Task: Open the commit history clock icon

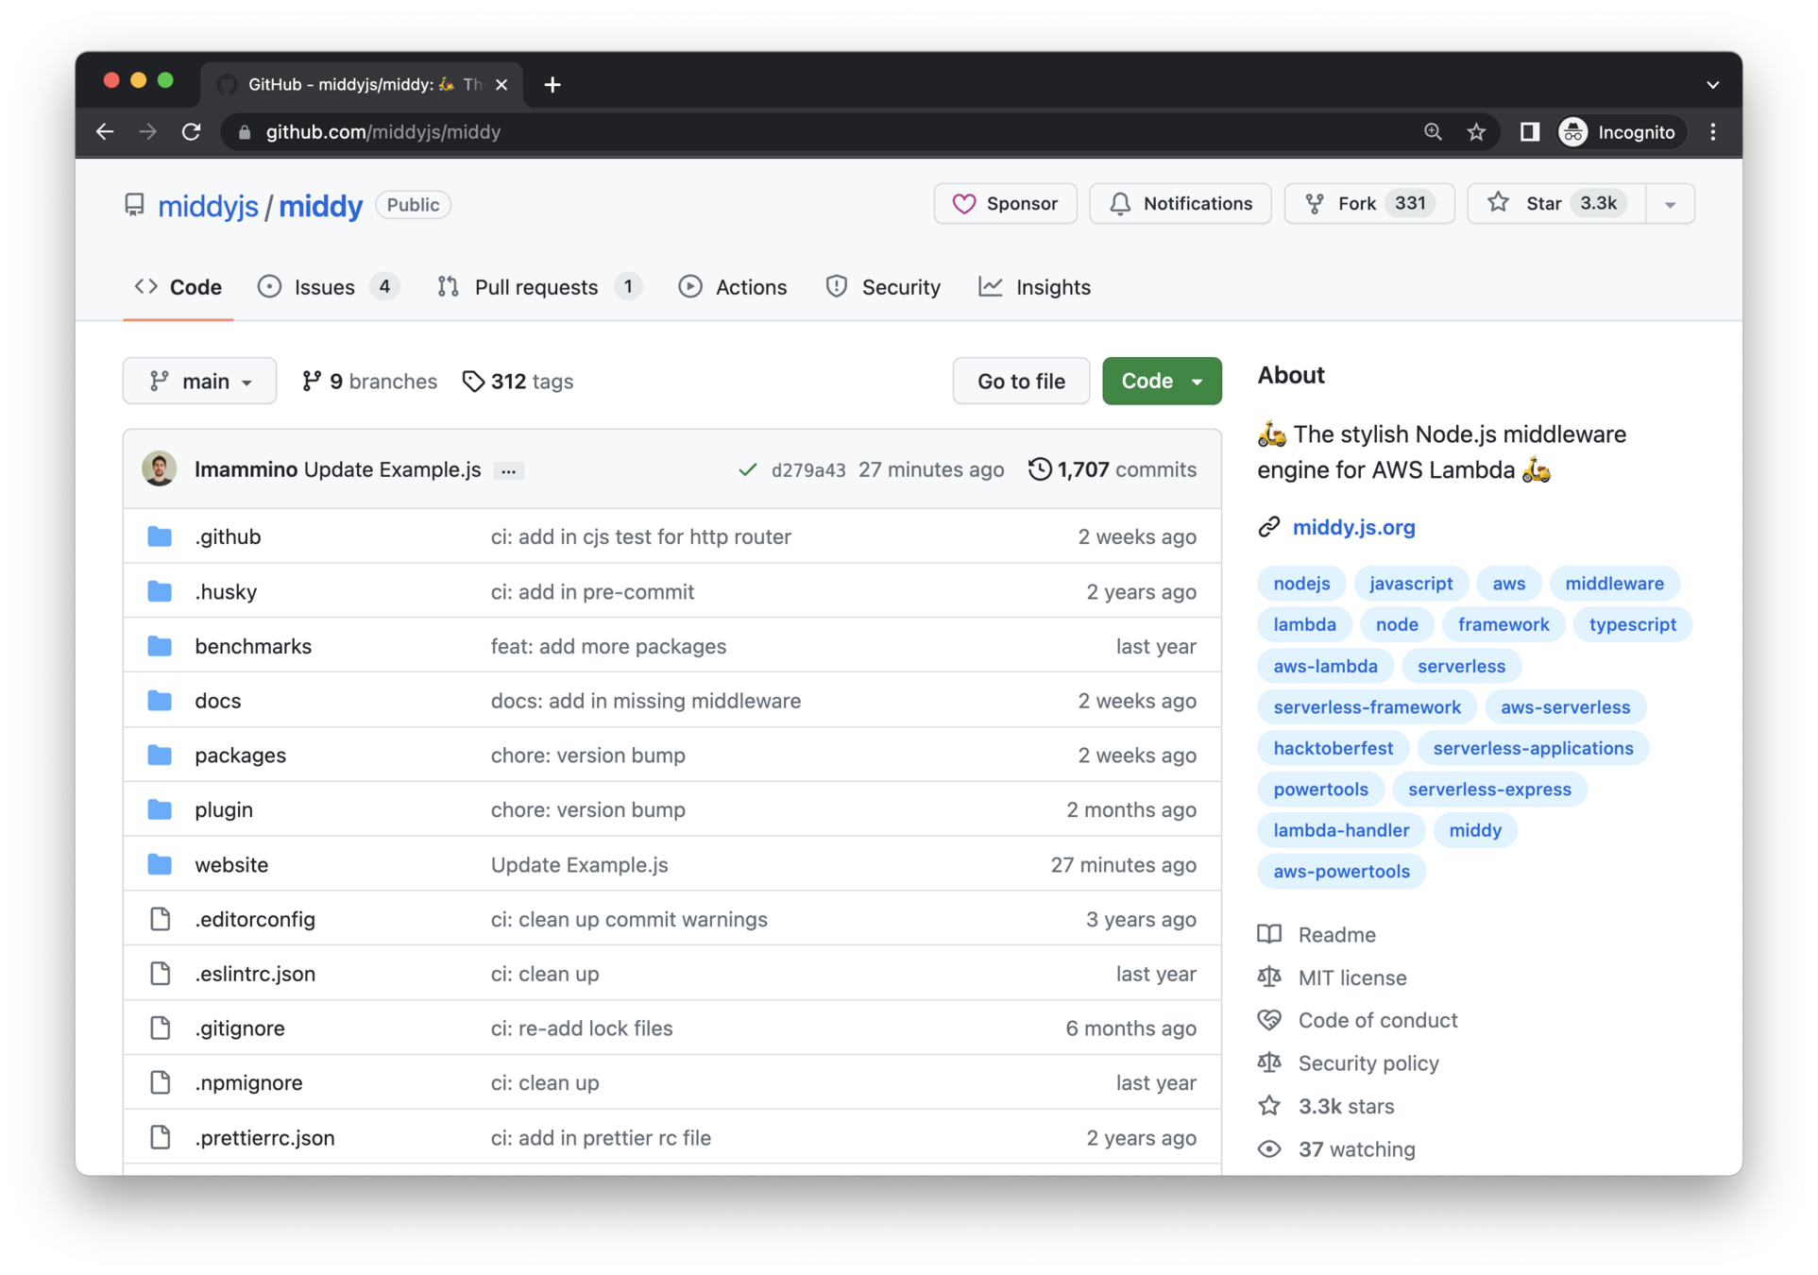Action: [1039, 469]
